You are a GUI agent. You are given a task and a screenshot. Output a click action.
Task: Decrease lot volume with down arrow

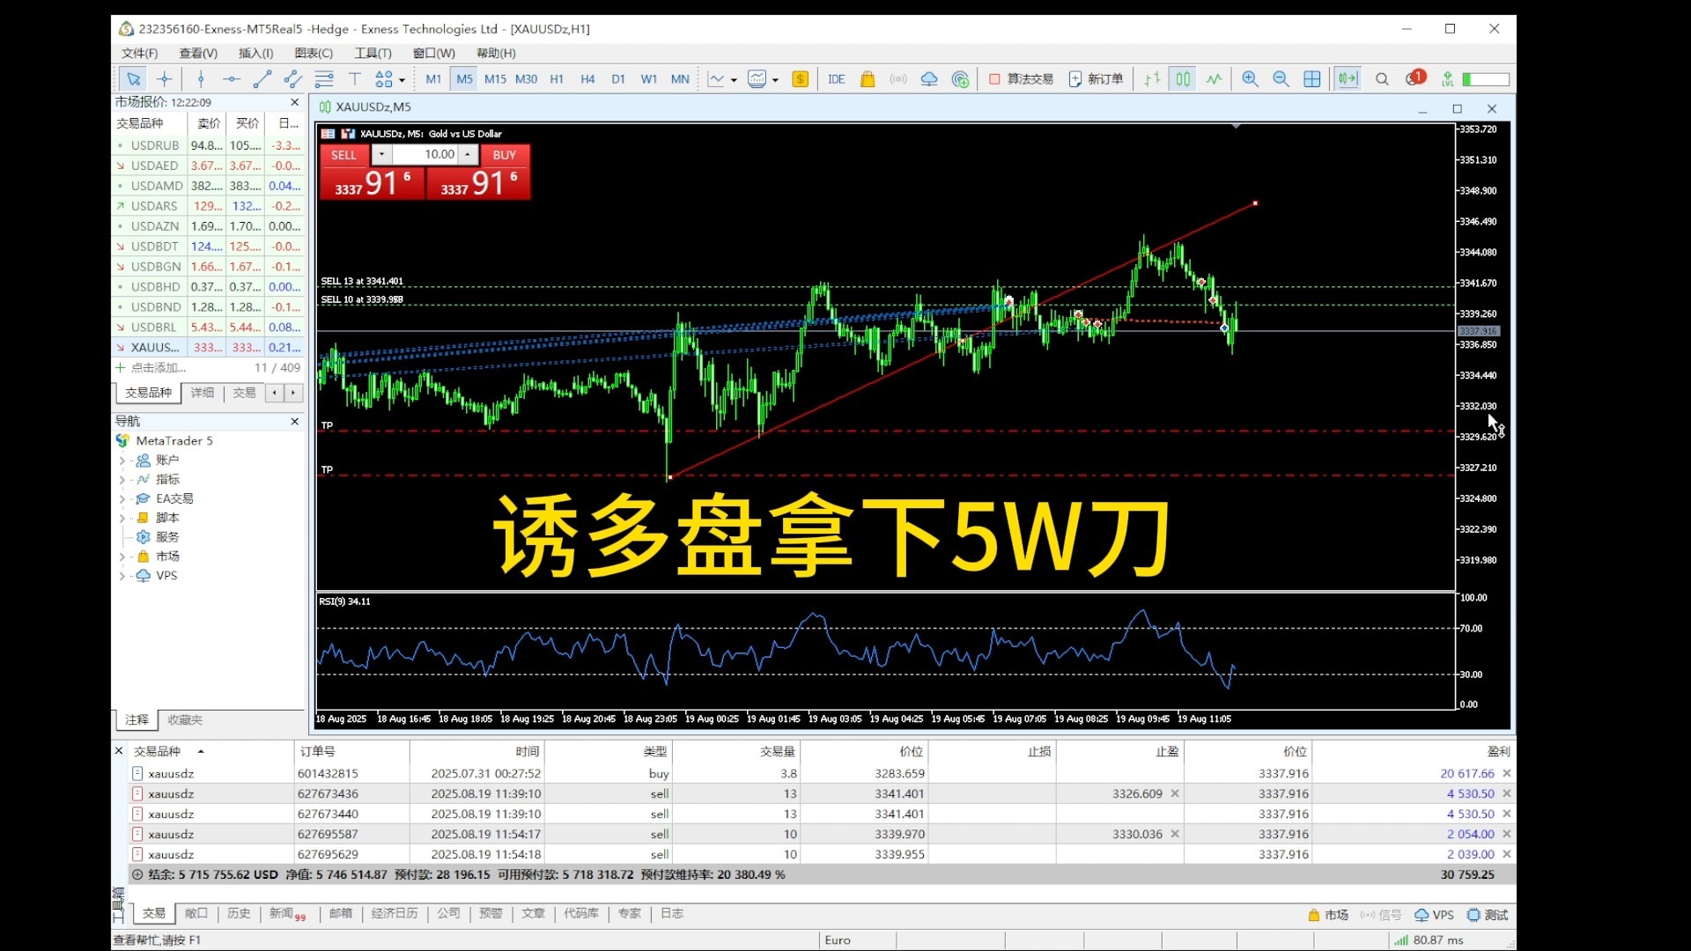[381, 155]
